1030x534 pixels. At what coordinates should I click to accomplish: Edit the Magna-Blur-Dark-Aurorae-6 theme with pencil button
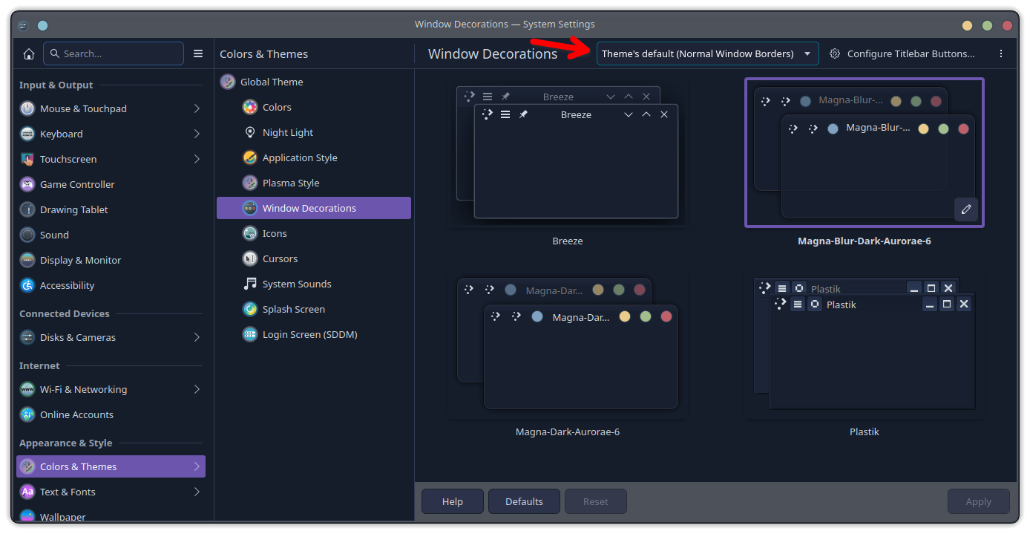(x=966, y=209)
